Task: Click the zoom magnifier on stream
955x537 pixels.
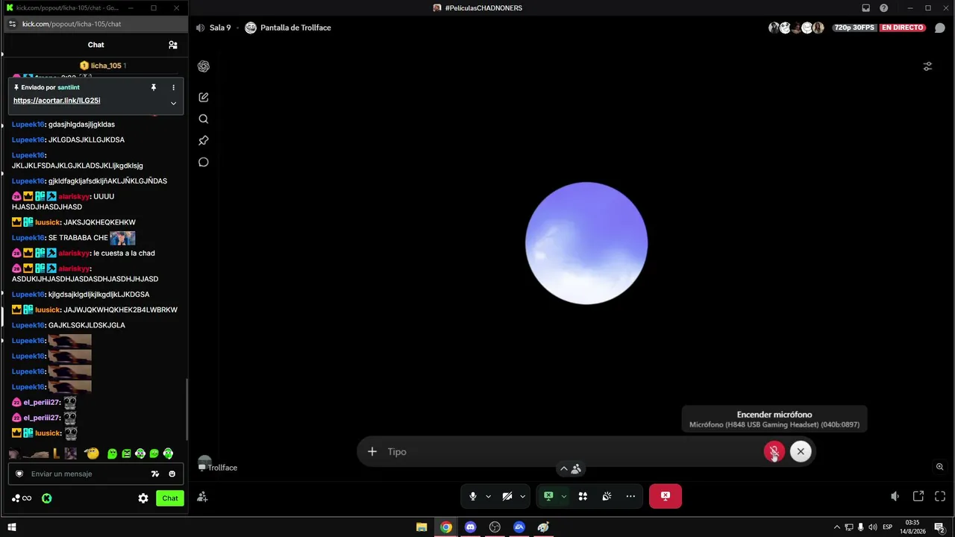Action: pyautogui.click(x=940, y=467)
